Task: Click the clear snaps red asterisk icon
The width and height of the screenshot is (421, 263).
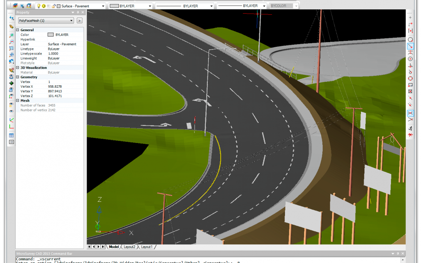Action: [x=410, y=135]
